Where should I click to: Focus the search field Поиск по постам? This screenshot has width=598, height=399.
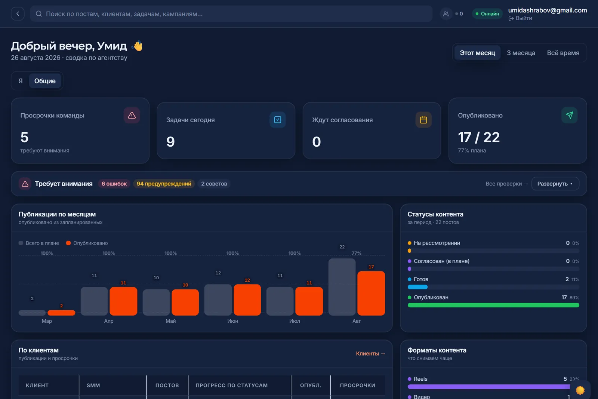pyautogui.click(x=231, y=14)
